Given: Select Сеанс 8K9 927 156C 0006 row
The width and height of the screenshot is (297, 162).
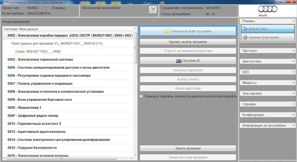Looking at the screenshot, I should coord(68,51).
